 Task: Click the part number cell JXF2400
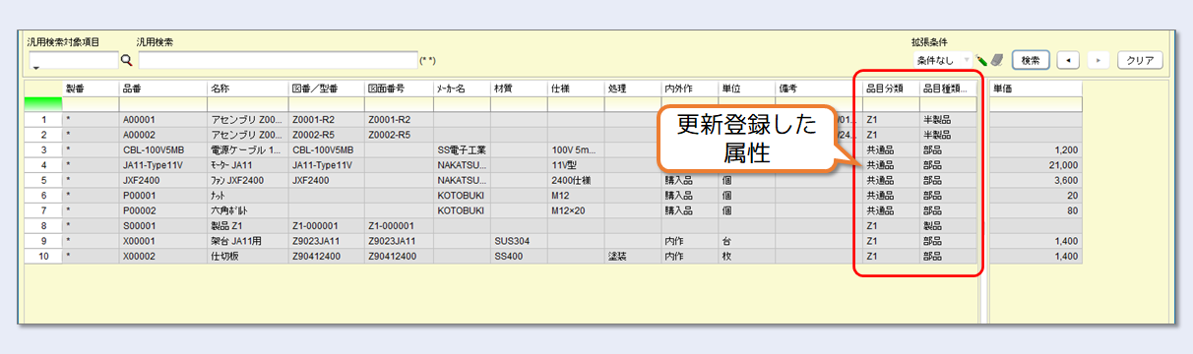coord(162,181)
